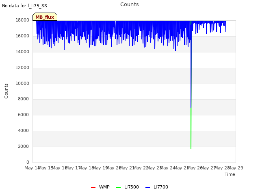Toggle the WMP legend entry
The image size is (260, 195).
click(100, 187)
